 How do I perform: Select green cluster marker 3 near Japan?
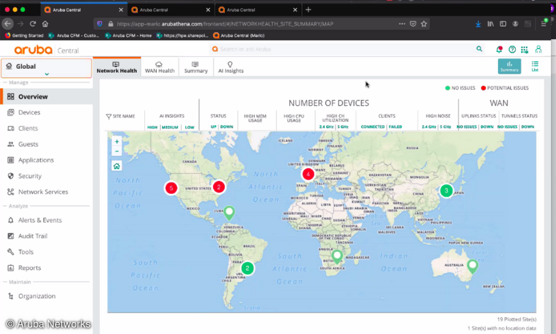coord(446,190)
